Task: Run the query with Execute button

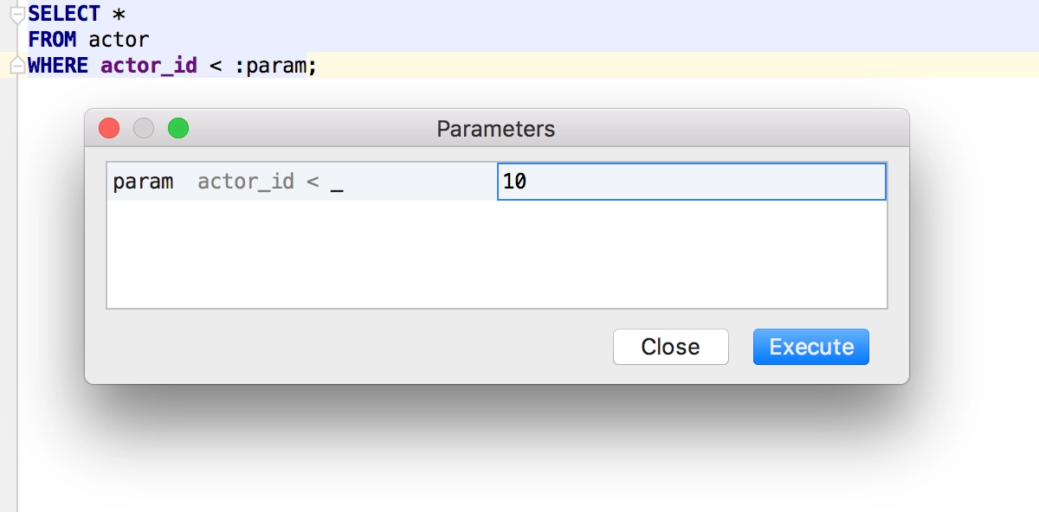Action: [811, 347]
